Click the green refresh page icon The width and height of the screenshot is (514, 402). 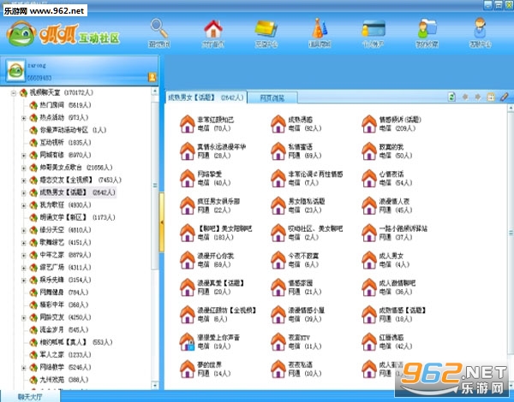451,97
